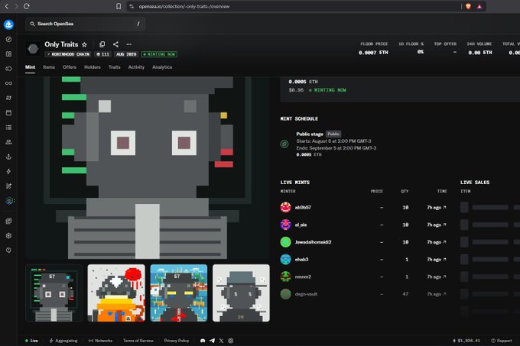Favorite Only Traits with the star icon
Viewport: 520px width, 346px height.
84,44
